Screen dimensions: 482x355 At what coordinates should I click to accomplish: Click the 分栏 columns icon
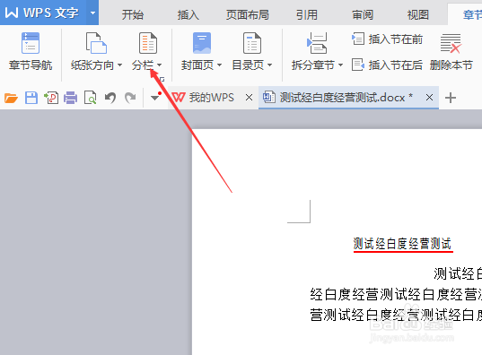[148, 43]
